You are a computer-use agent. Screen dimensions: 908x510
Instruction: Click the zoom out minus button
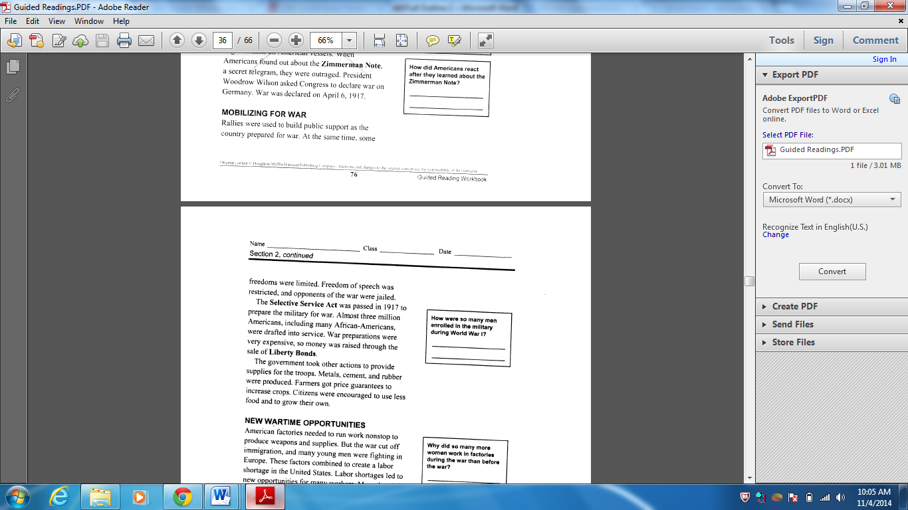(275, 41)
